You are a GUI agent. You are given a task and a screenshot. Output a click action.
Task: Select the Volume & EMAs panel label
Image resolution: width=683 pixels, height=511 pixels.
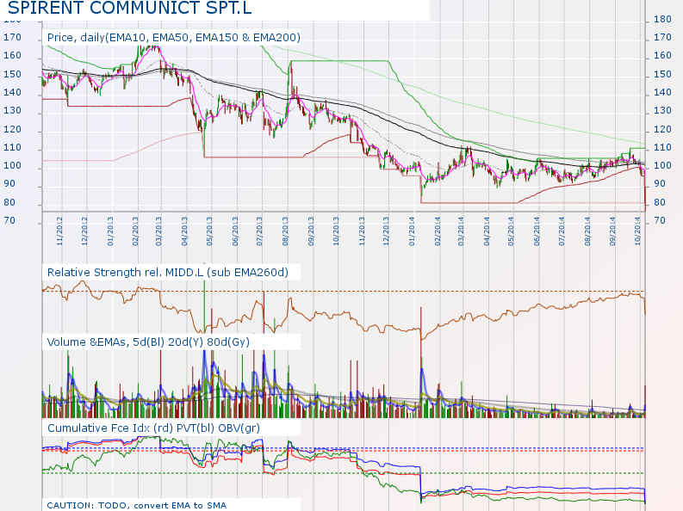pyautogui.click(x=148, y=342)
